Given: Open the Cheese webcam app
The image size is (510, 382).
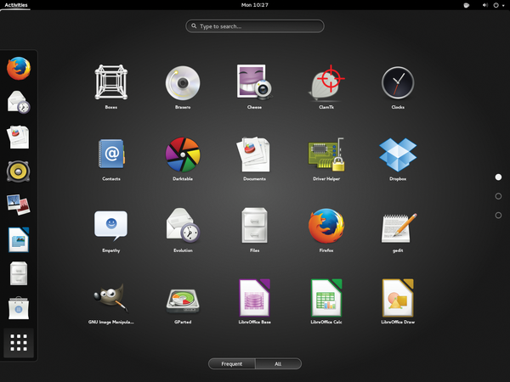Looking at the screenshot, I should coord(254,81).
